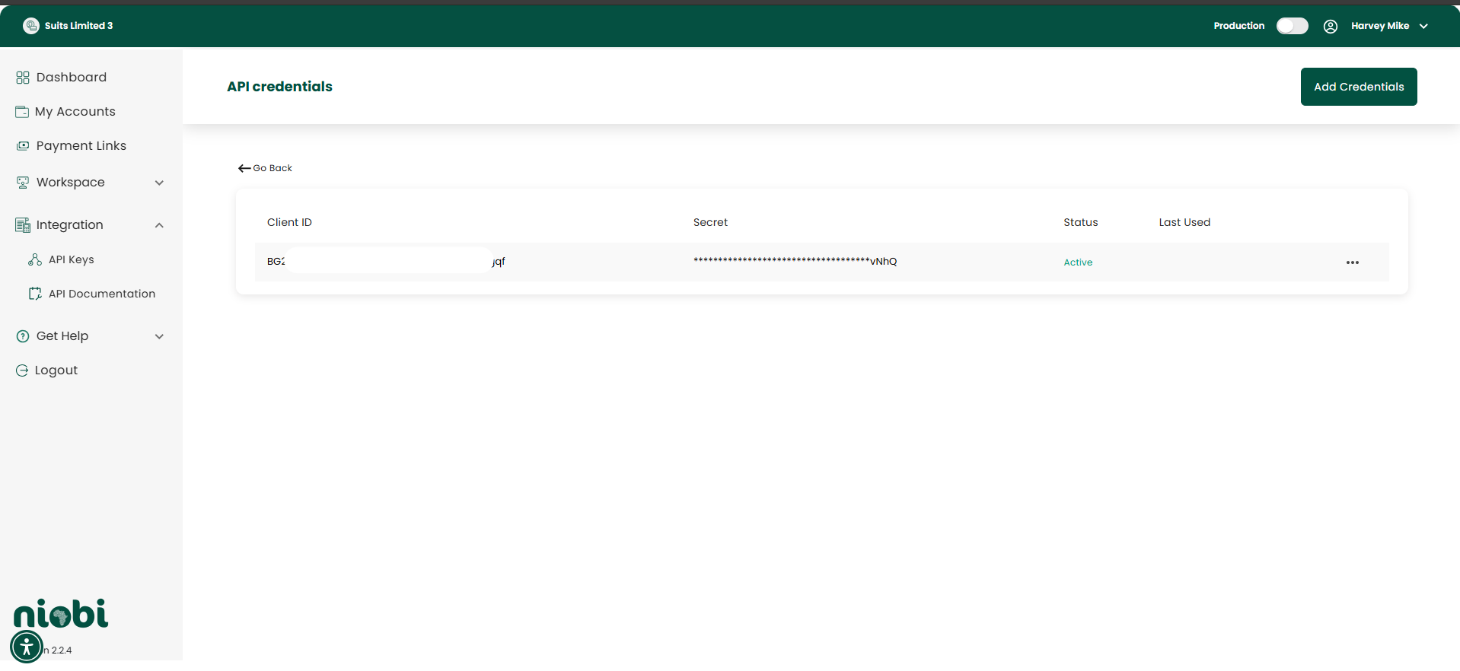The height and width of the screenshot is (671, 1460).
Task: Click the Client ID value starting BG
Action: [x=386, y=261]
